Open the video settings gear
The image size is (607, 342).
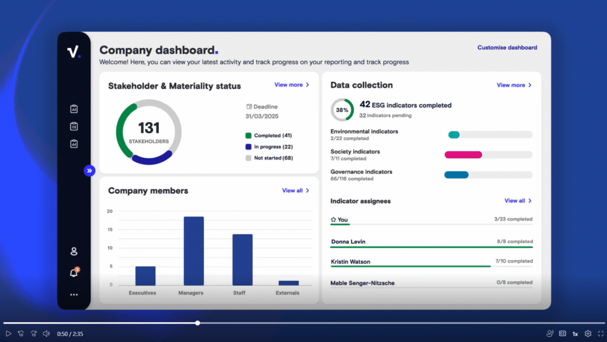pos(588,334)
